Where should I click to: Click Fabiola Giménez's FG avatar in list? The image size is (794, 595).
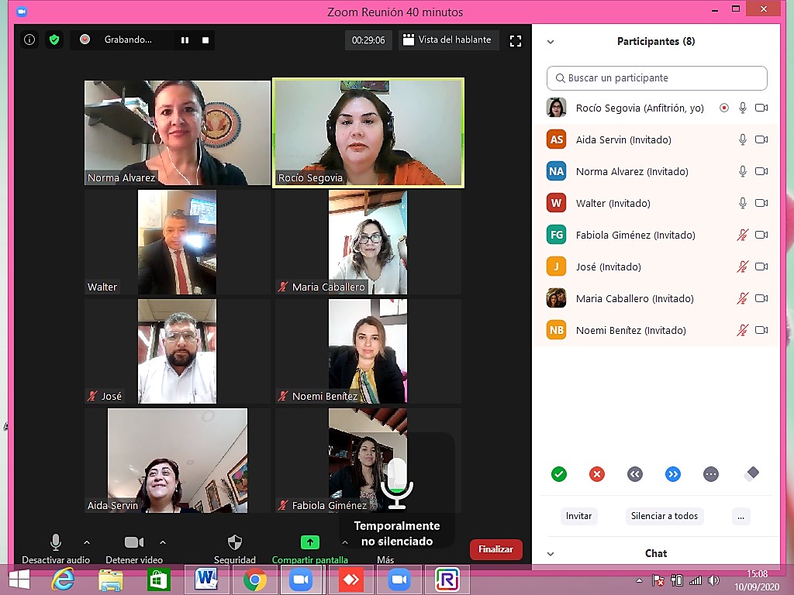[556, 235]
